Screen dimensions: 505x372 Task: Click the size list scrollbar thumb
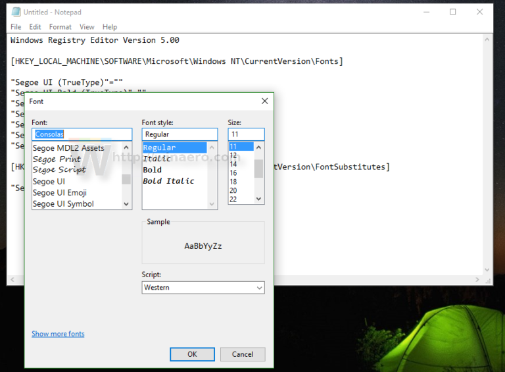click(x=258, y=169)
